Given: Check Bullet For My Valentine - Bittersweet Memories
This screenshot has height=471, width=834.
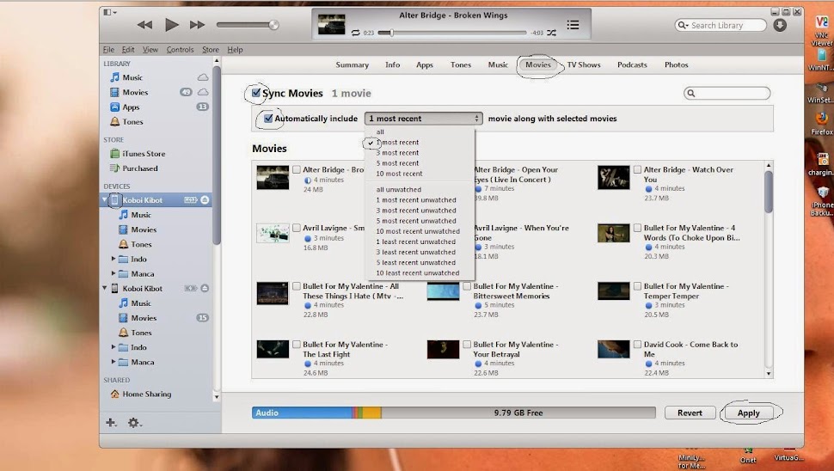Looking at the screenshot, I should tap(467, 286).
